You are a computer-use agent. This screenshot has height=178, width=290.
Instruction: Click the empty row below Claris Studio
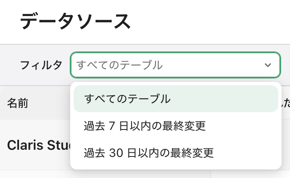click(34, 174)
